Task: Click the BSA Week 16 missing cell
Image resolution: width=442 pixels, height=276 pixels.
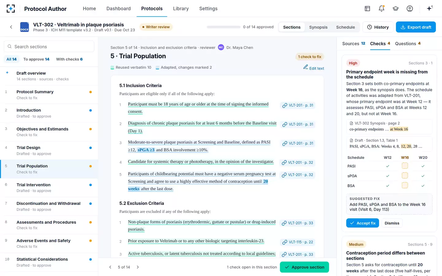Action: [x=405, y=186]
